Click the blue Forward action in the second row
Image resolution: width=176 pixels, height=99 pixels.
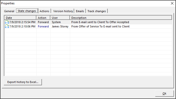[x=43, y=26]
